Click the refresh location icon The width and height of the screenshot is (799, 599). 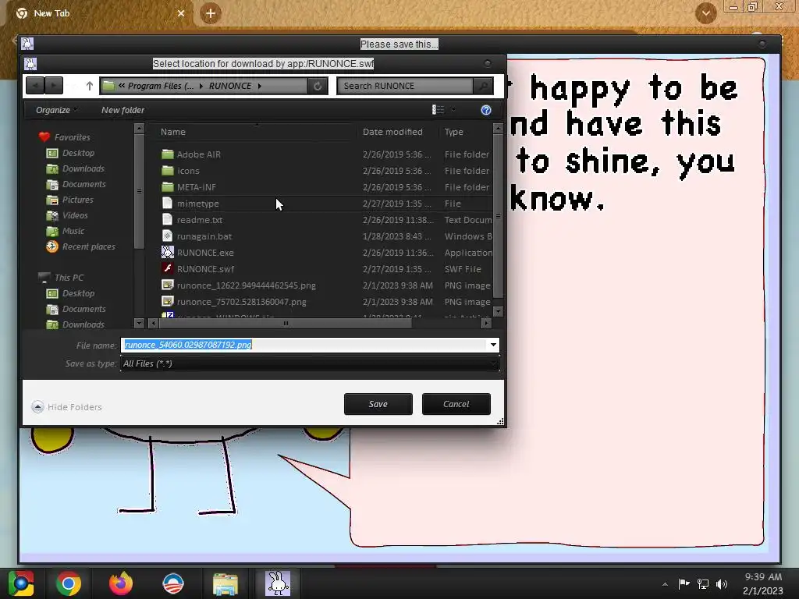pos(318,86)
